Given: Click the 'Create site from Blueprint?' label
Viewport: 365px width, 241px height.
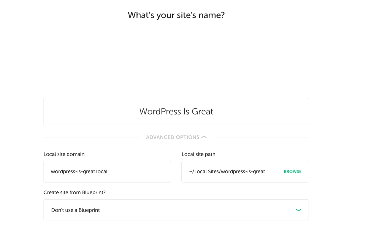Looking at the screenshot, I should point(74,192).
